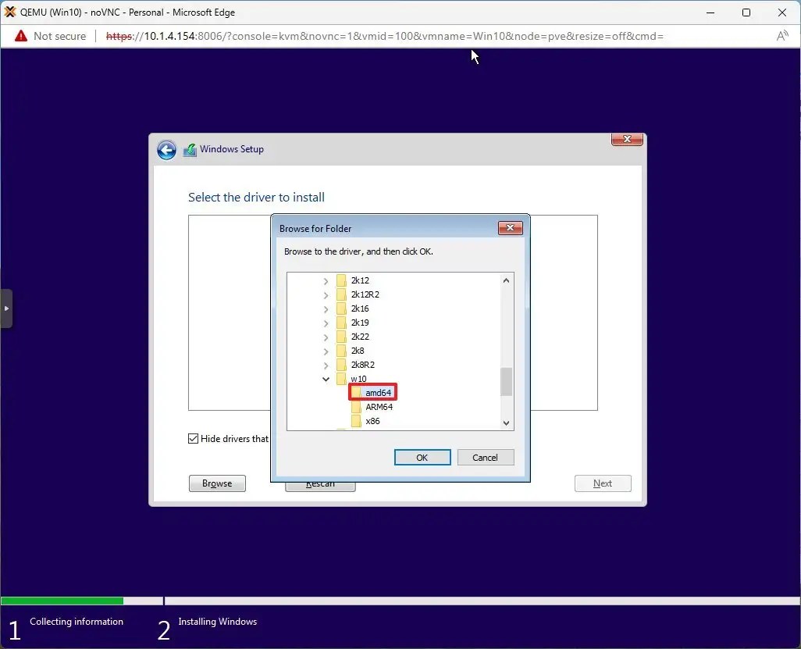Click the folder list scrollbar thumb

[x=506, y=383]
